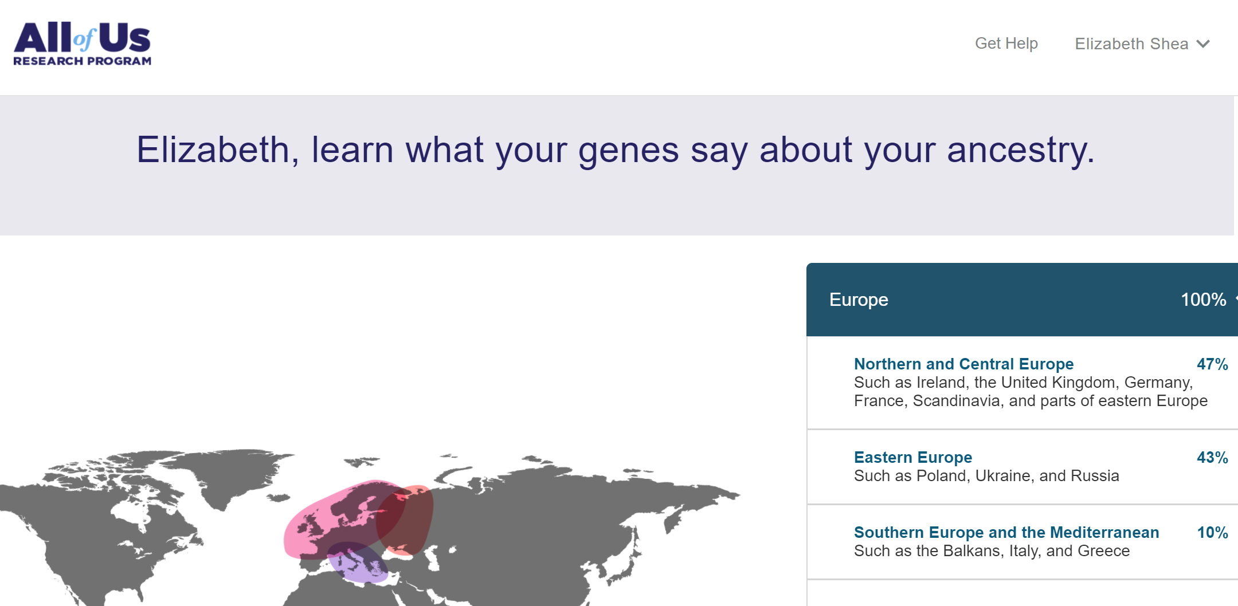
Task: Click the chevron next to Elizabeth Shea
Action: tap(1204, 44)
